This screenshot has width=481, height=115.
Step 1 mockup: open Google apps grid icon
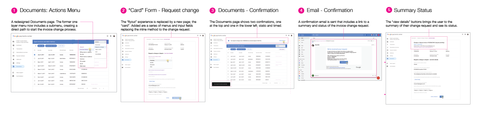(x=107, y=36)
